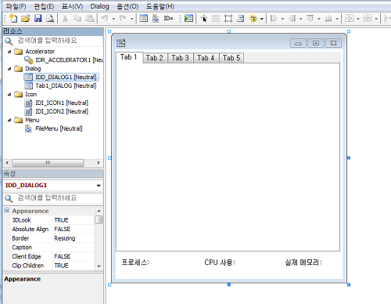This screenshot has height=304, width=391.
Task: Switch to Tab 2 in dialog
Action: (x=155, y=58)
